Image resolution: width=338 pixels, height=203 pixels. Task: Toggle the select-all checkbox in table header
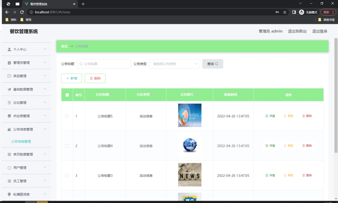[x=67, y=95]
